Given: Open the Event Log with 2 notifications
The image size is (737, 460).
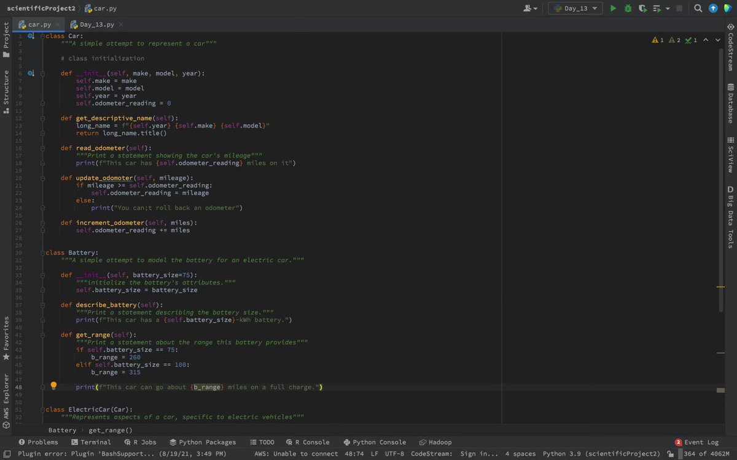Looking at the screenshot, I should click(x=696, y=442).
